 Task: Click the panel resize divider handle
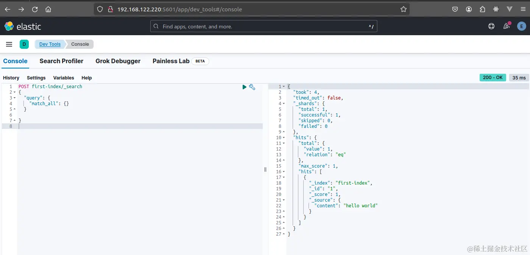pos(265,169)
